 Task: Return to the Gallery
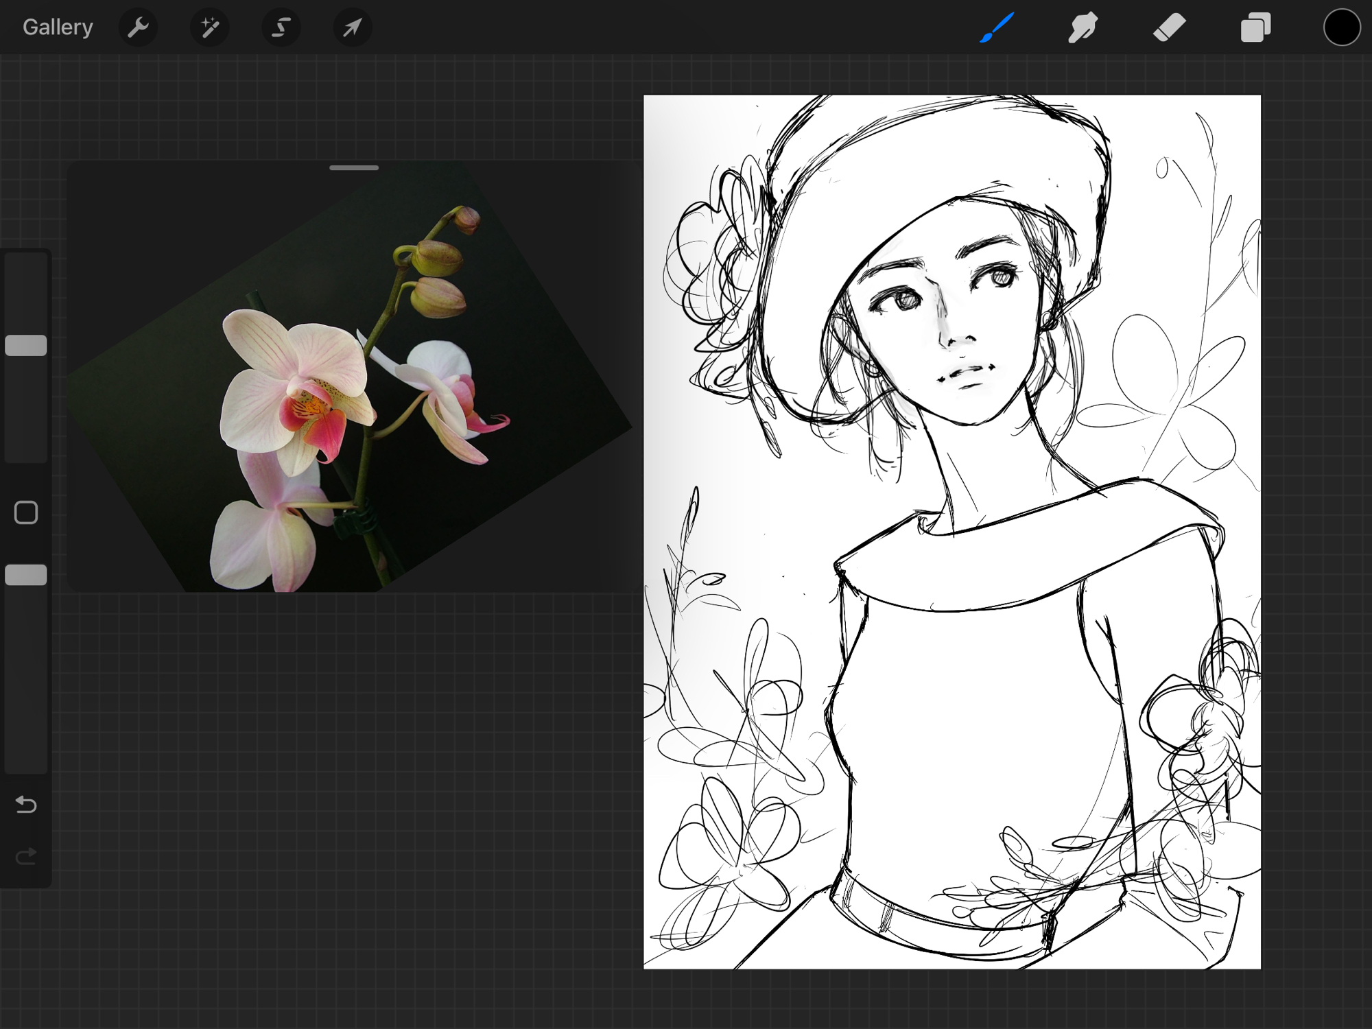(58, 27)
